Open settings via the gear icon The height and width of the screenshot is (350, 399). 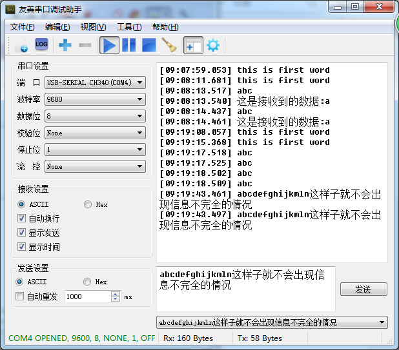[x=213, y=45]
